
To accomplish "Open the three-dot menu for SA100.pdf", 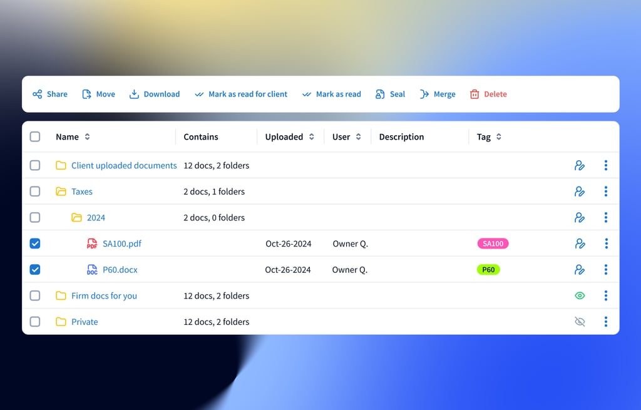I will point(605,243).
